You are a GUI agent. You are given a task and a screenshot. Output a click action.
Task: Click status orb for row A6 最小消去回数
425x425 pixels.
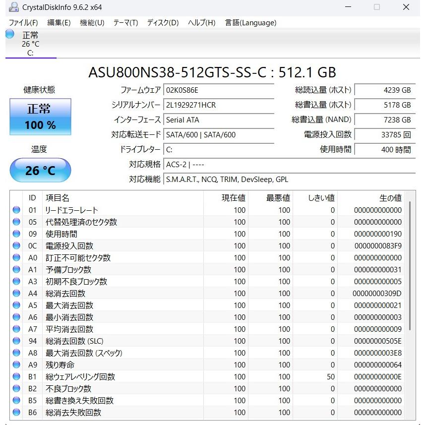[x=16, y=317]
